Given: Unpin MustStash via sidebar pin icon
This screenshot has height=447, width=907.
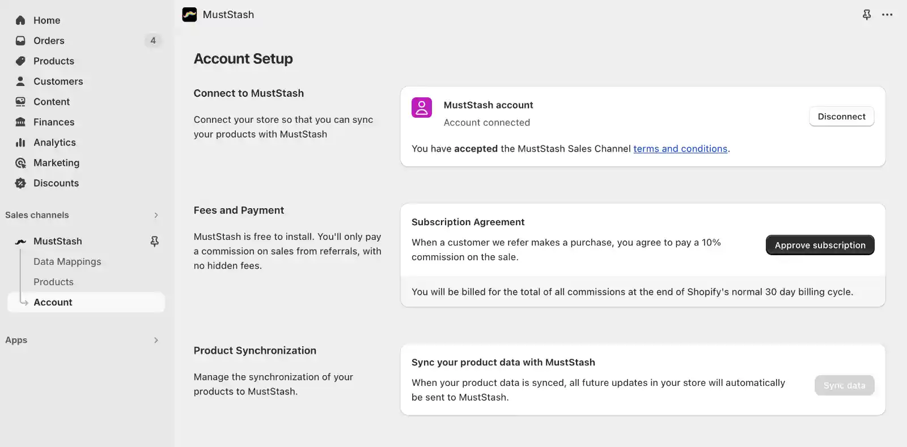Looking at the screenshot, I should click(154, 242).
